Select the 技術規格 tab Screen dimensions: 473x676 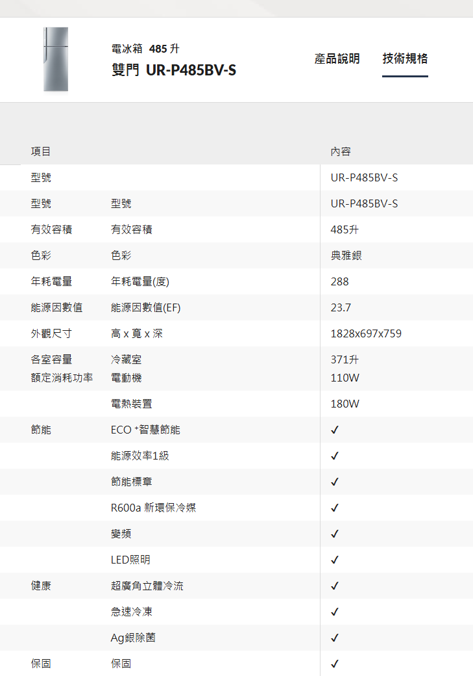click(405, 58)
